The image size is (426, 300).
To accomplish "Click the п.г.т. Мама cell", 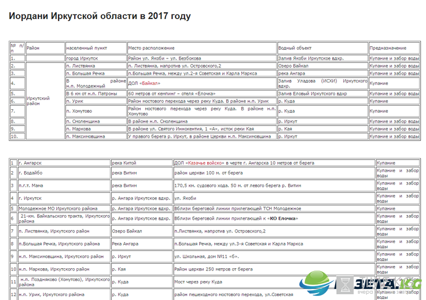I will [34, 186].
